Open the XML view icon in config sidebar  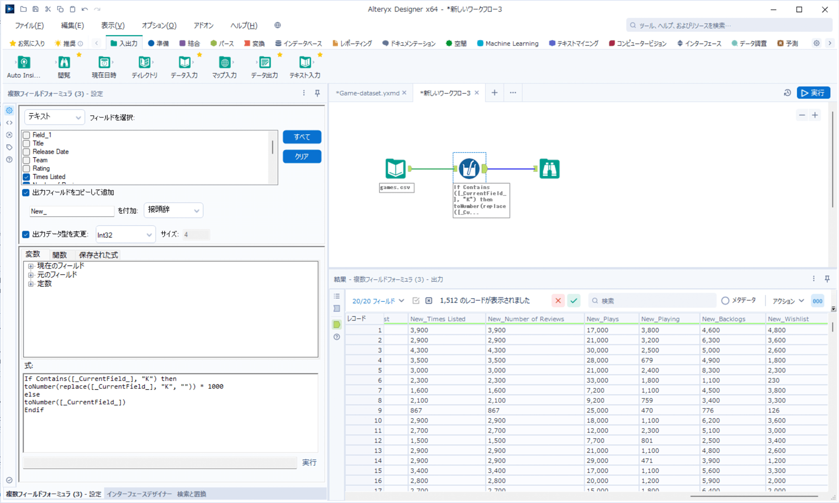click(9, 123)
